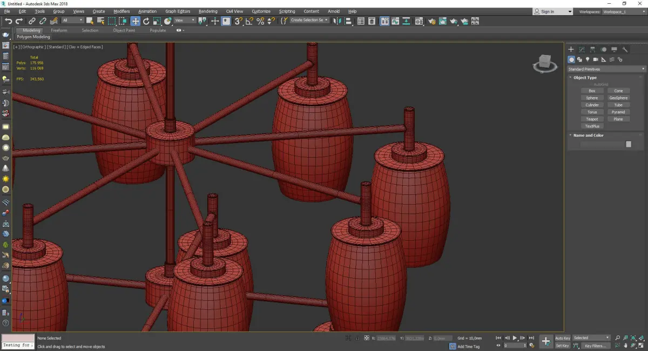This screenshot has width=648, height=351.
Task: Open the View reference coordinate dropdown
Action: coord(184,21)
